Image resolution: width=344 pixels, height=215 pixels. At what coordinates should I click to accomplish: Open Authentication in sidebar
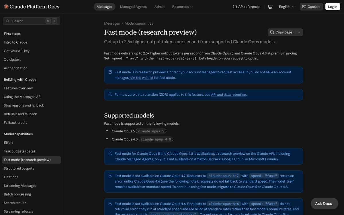pos(15,68)
